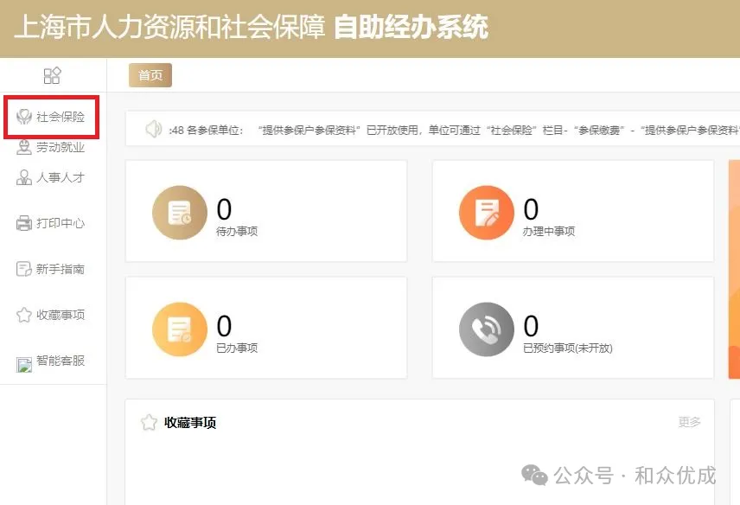
Task: Click the 上海市人力资源和社会保障 header title
Action: pyautogui.click(x=173, y=28)
